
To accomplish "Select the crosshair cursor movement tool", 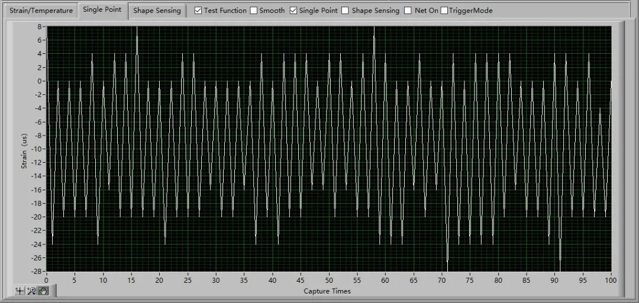I will 20,291.
